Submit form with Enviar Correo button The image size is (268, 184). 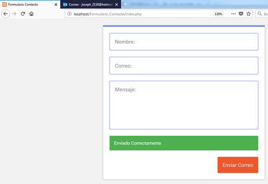click(x=238, y=165)
